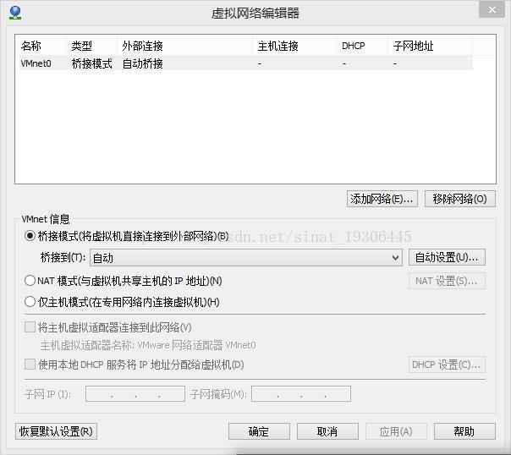Image resolution: width=511 pixels, height=455 pixels.
Task: Click the 子网地址 column header
Action: point(413,46)
